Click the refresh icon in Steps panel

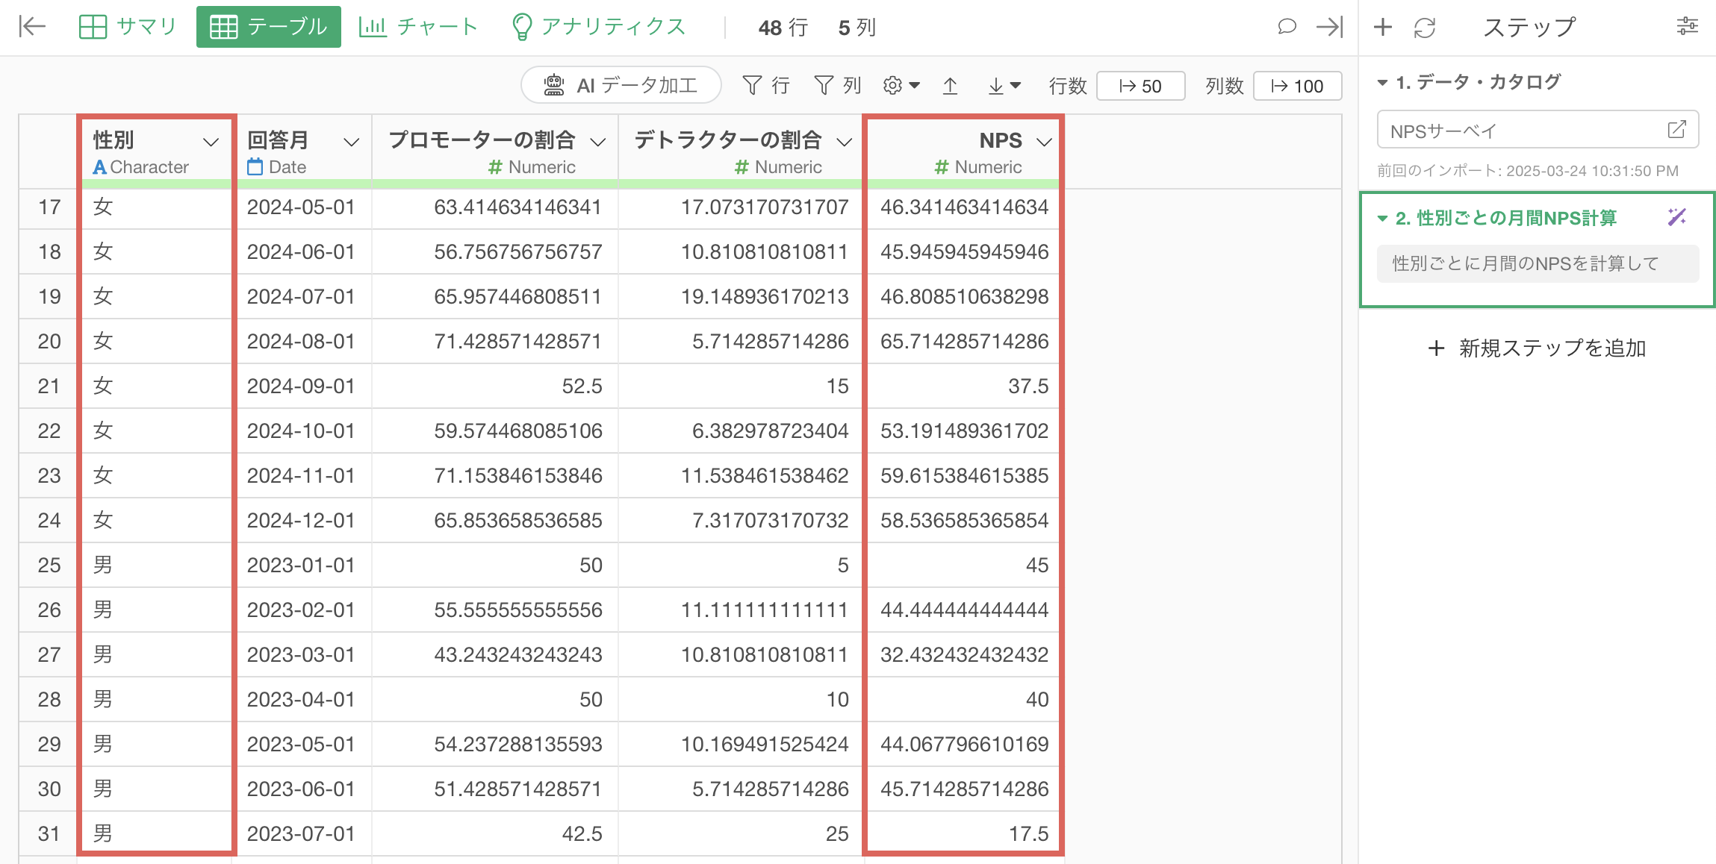click(x=1425, y=28)
